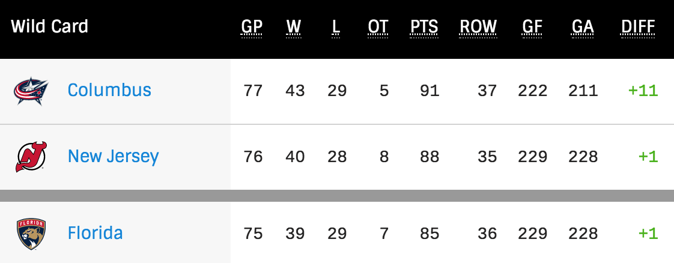Sort by GA goals-against header
This screenshot has width=674, height=263.
(582, 27)
